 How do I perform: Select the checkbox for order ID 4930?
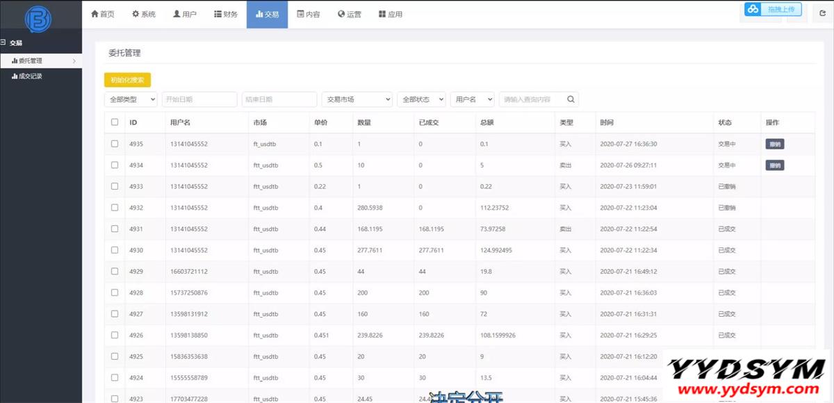click(x=115, y=250)
